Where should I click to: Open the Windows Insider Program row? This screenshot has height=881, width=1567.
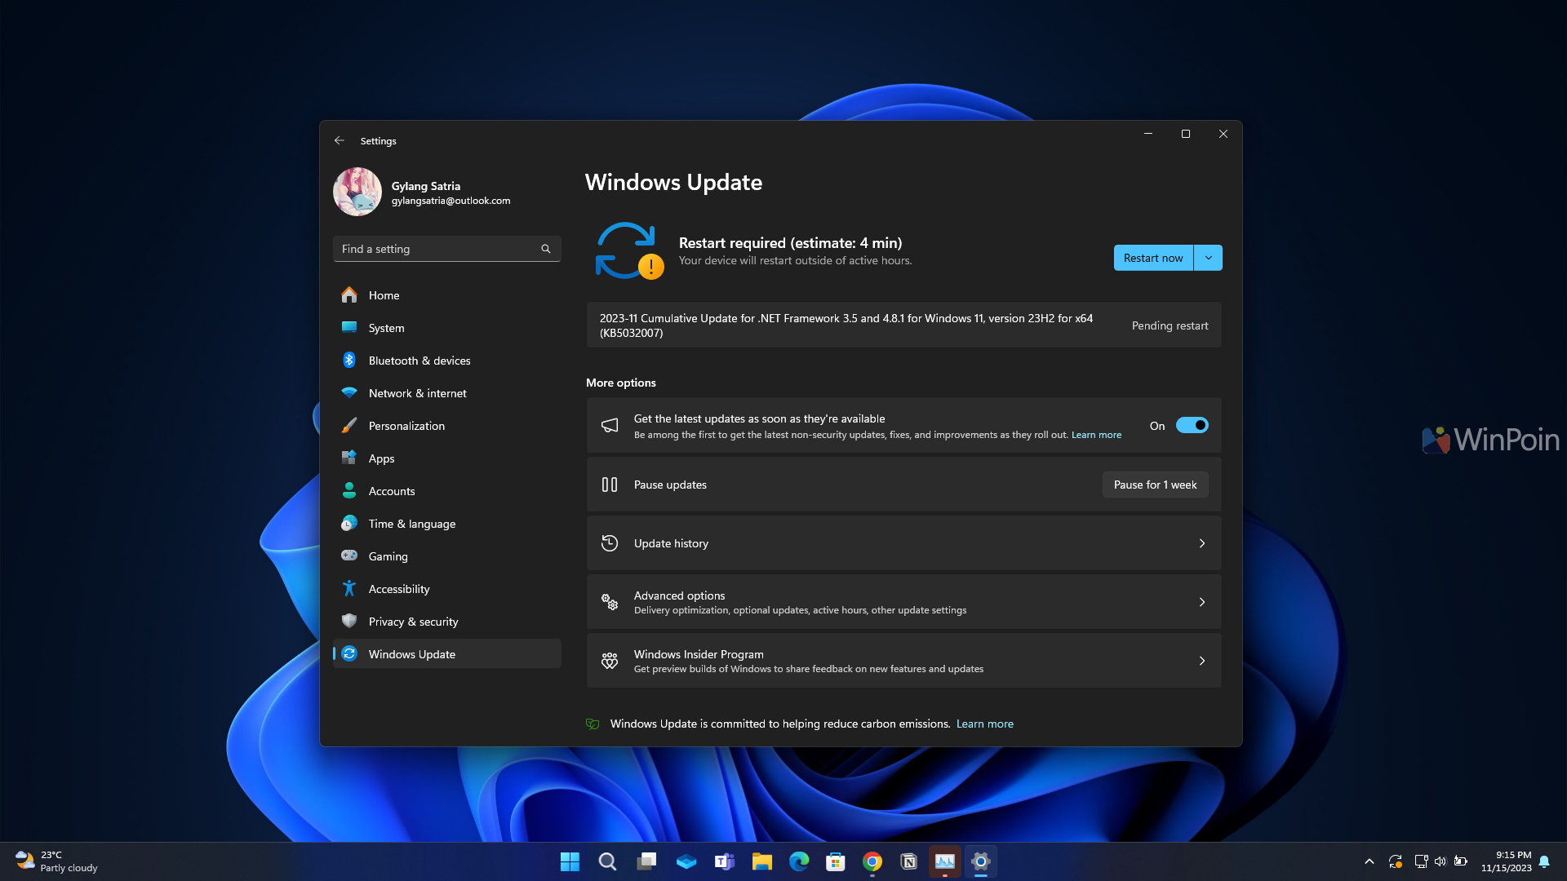click(903, 661)
